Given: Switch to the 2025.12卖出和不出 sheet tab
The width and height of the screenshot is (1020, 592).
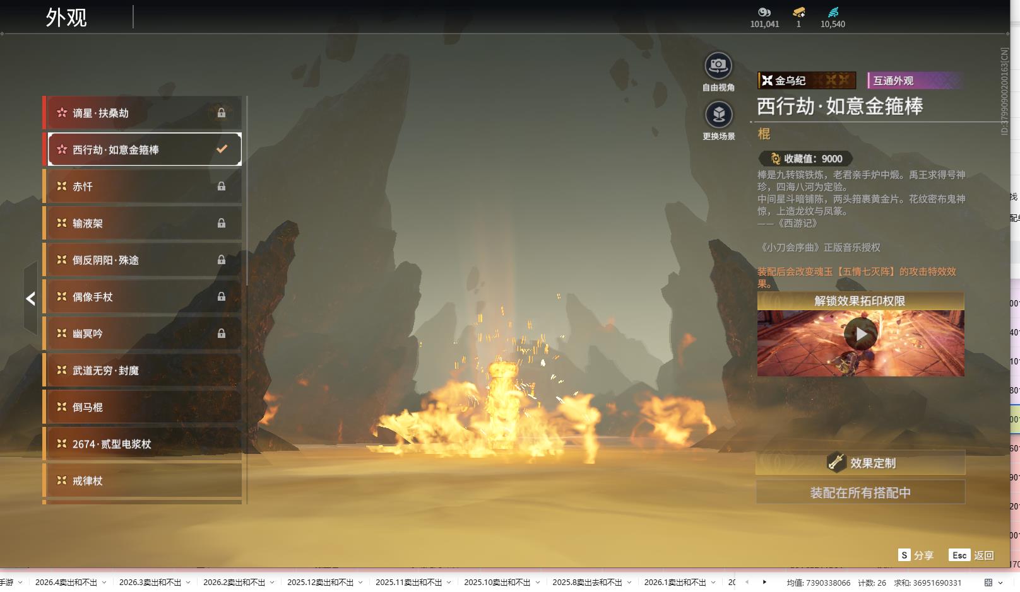Looking at the screenshot, I should 320,583.
